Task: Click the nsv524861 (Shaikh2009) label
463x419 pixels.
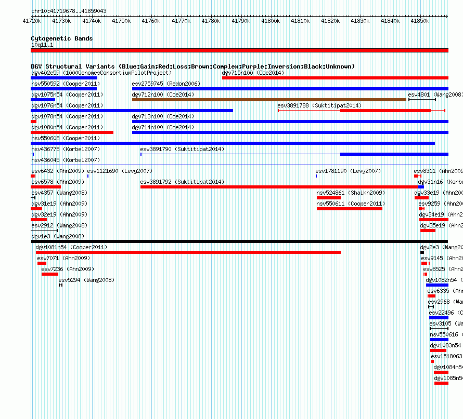Action: tap(351, 193)
